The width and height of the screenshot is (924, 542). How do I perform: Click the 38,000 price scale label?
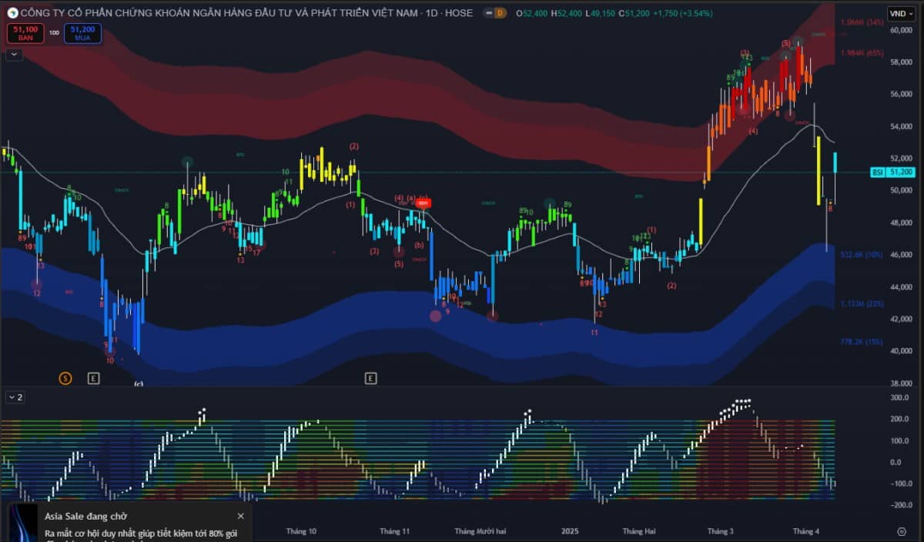pyautogui.click(x=901, y=383)
